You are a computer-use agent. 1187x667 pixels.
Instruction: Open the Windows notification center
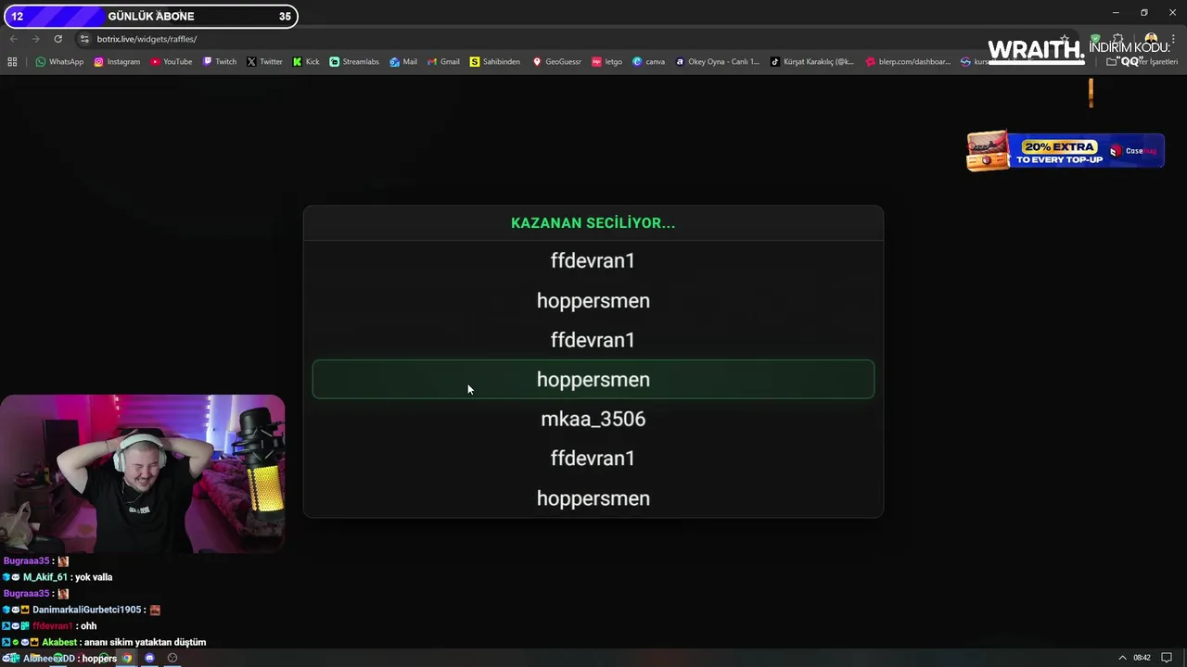click(1167, 658)
